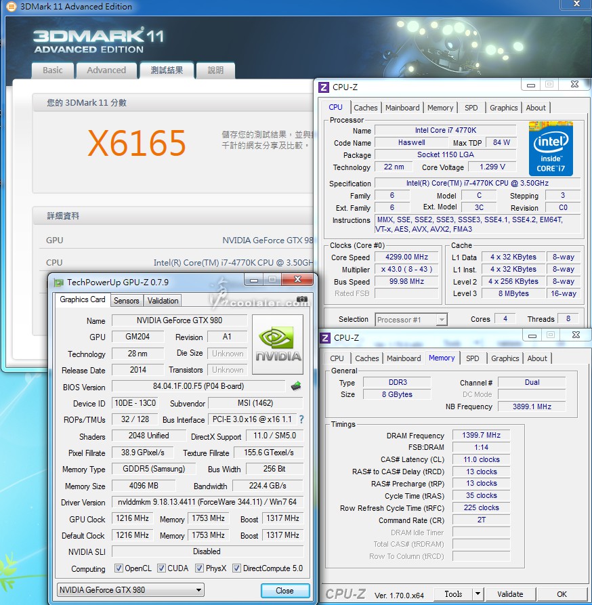The image size is (592, 605).
Task: Switch to the Advanced tab in 3DMark 11
Action: point(106,70)
